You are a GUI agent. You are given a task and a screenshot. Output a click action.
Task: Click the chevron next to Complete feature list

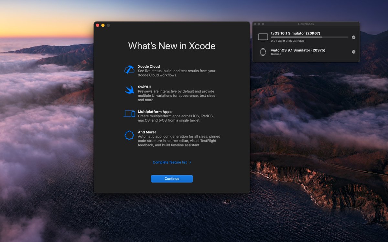coord(190,162)
